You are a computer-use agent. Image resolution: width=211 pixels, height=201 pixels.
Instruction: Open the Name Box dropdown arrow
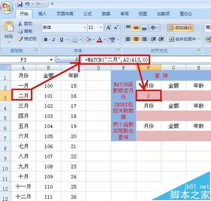pyautogui.click(x=51, y=60)
